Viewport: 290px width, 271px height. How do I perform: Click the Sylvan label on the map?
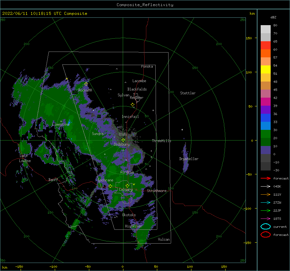coord(123,95)
